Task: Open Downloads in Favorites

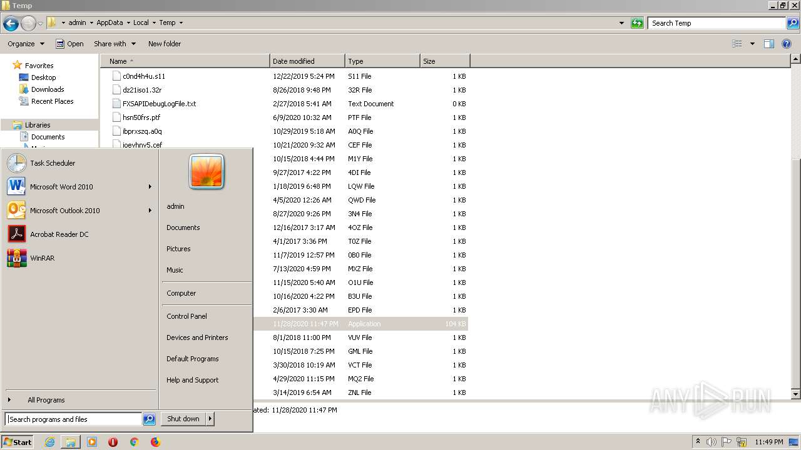Action: click(48, 89)
